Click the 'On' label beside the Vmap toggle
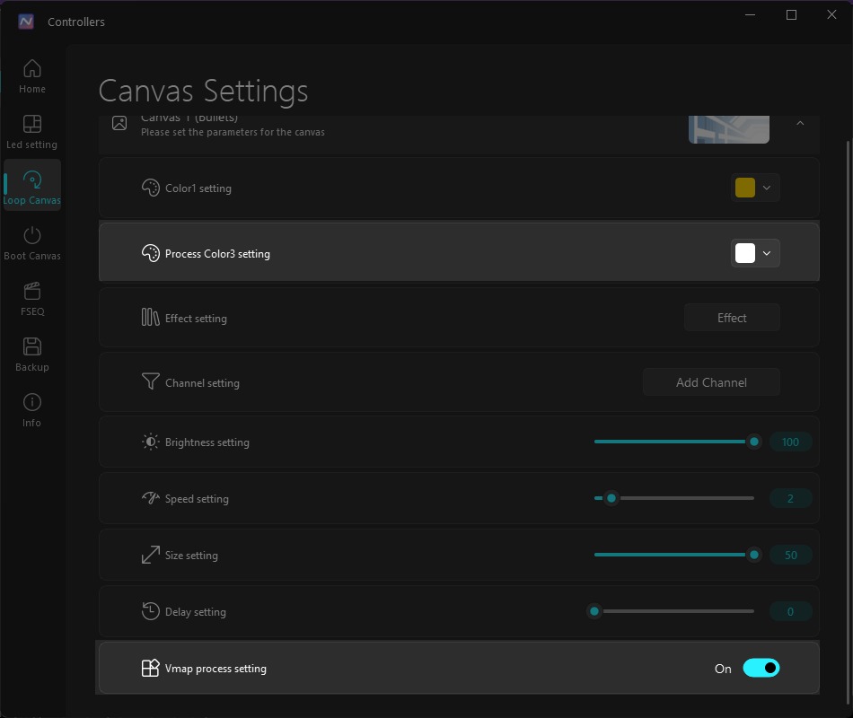Screen dimensions: 853x718 pos(723,669)
